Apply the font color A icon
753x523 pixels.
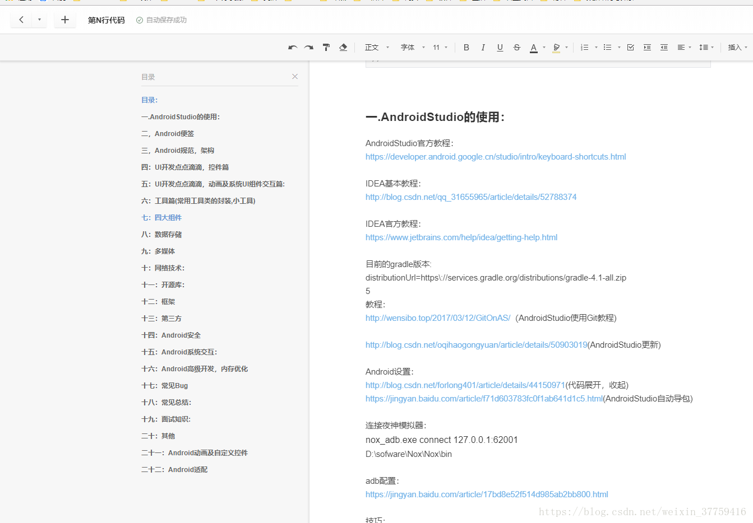click(x=534, y=48)
